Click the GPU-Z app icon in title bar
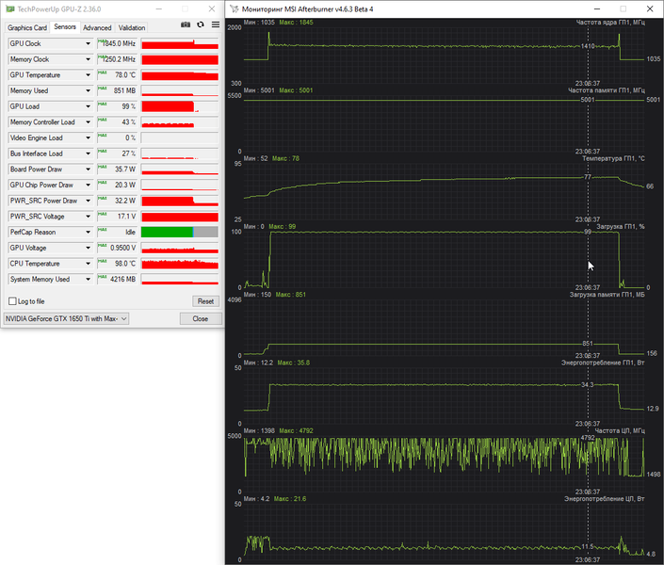 click(x=10, y=8)
